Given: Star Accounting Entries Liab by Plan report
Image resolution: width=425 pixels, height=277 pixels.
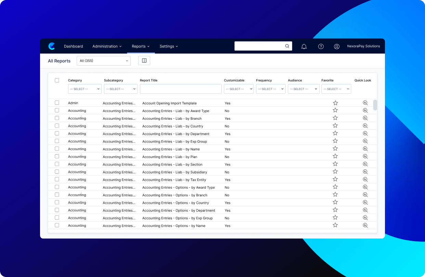Looking at the screenshot, I should 335,157.
